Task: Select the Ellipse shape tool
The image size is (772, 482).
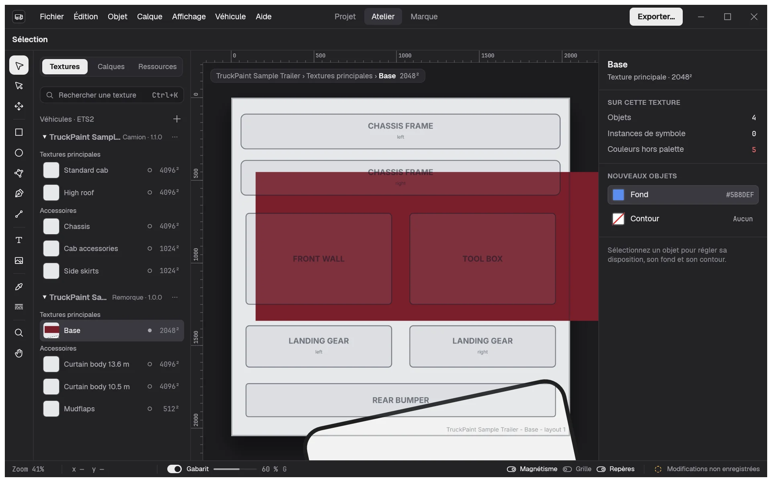Action: point(19,153)
